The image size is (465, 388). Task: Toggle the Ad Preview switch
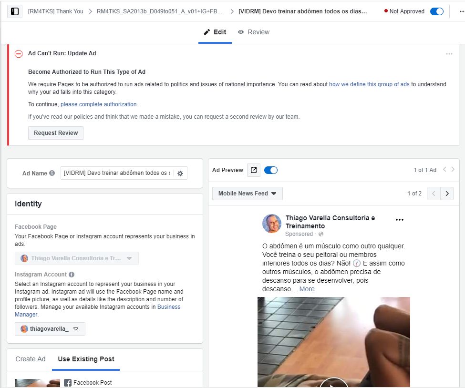coord(271,170)
